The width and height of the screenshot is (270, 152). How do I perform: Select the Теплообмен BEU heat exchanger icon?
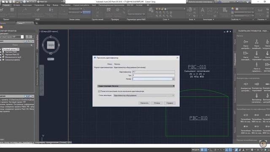pyautogui.click(x=246, y=115)
